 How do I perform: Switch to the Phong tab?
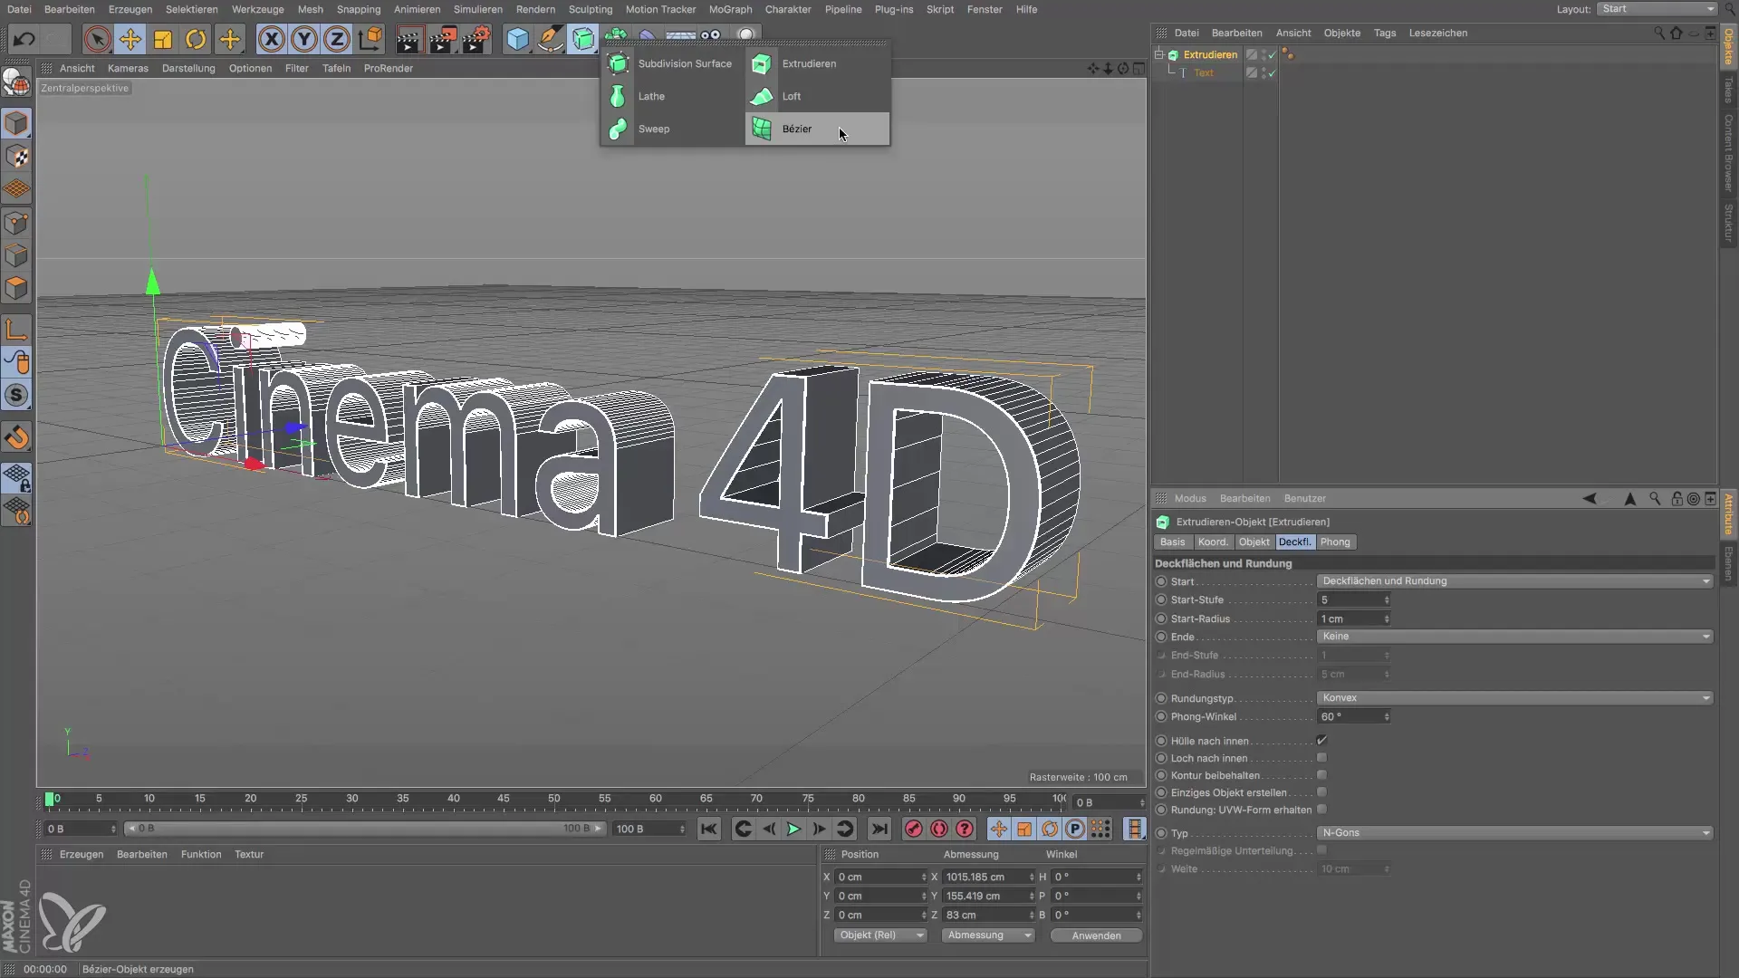1335,542
